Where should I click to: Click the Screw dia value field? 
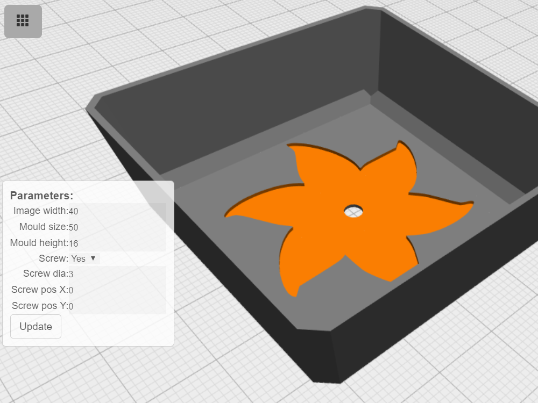(117, 274)
